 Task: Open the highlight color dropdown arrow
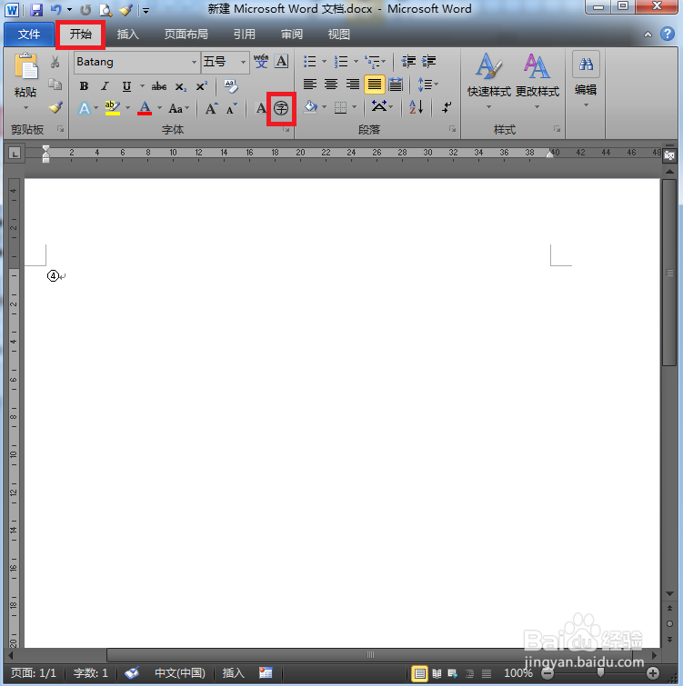[128, 107]
